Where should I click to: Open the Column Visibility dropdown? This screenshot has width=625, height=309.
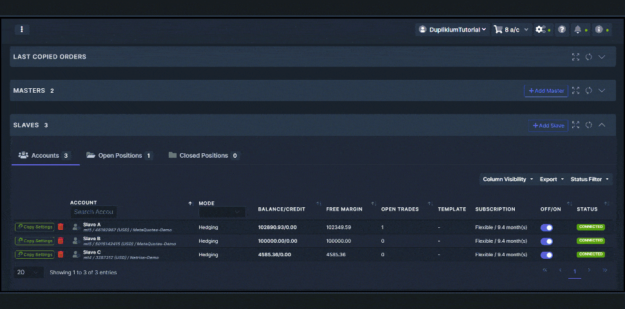(x=508, y=179)
